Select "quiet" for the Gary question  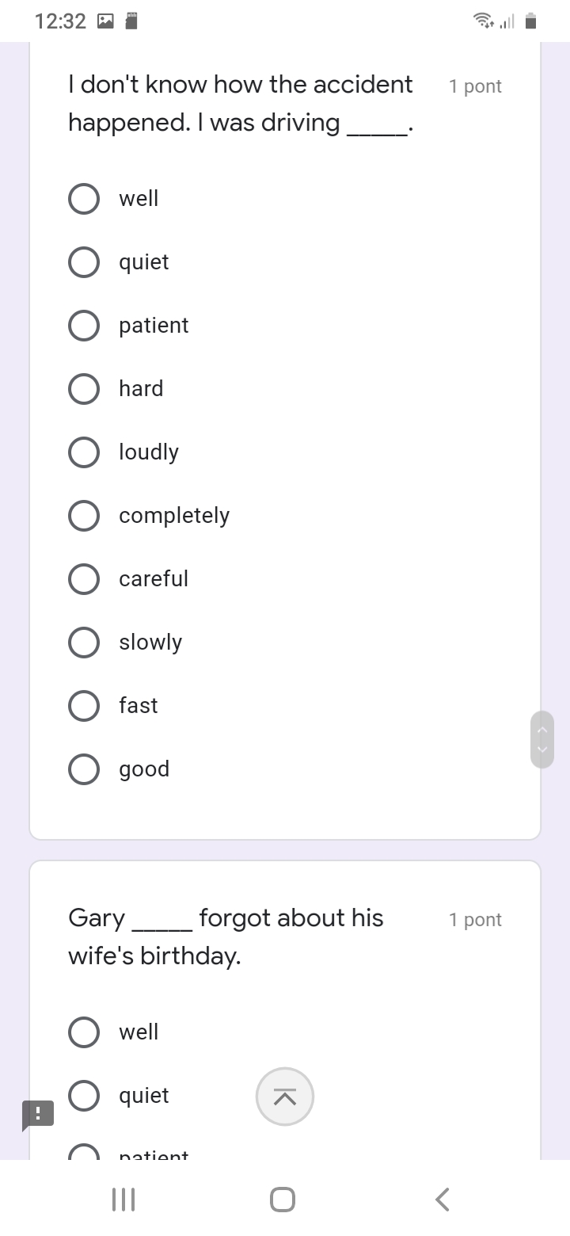pos(84,1096)
